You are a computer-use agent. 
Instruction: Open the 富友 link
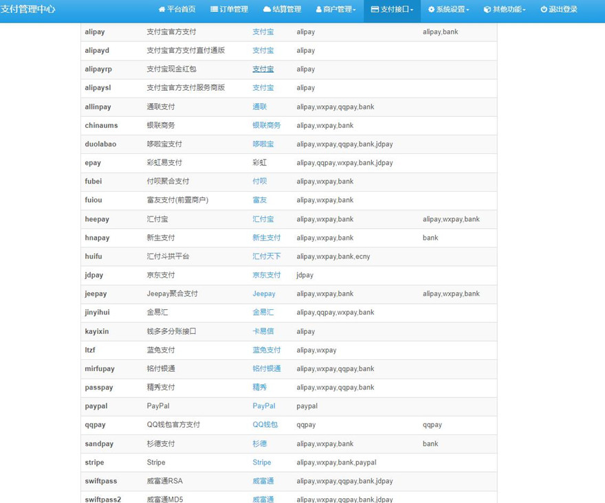click(260, 200)
